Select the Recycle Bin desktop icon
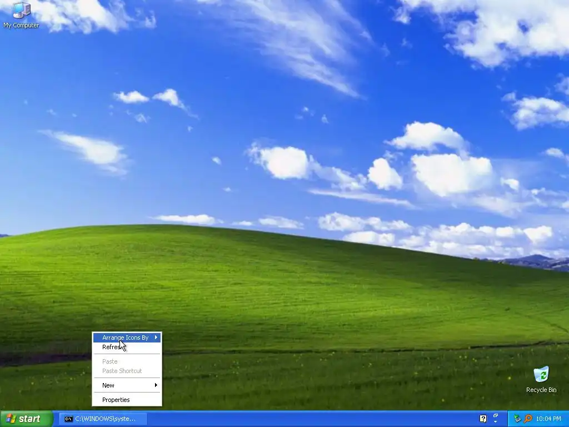 point(541,380)
